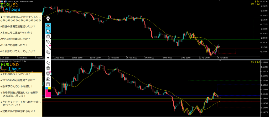269x117 pixels.
Task: Click the trash bin to clear drawings
Action: (48, 68)
